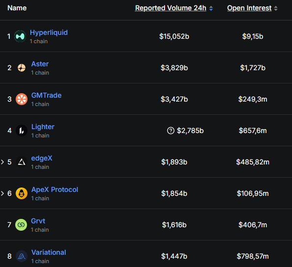Open the Aster protocol link
This screenshot has width=292, height=267.
pyautogui.click(x=40, y=64)
